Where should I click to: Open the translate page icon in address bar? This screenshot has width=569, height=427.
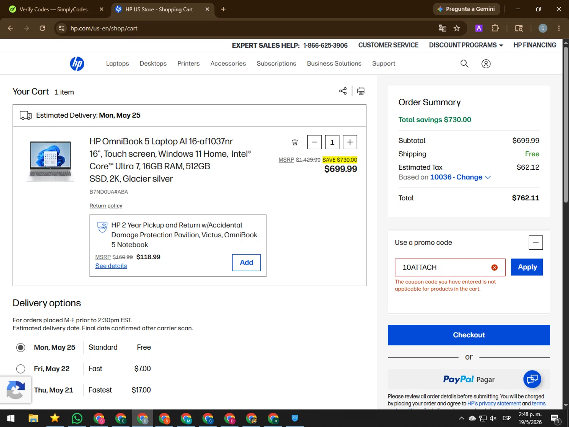442,28
